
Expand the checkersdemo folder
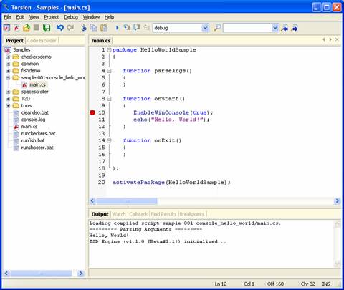pos(8,57)
